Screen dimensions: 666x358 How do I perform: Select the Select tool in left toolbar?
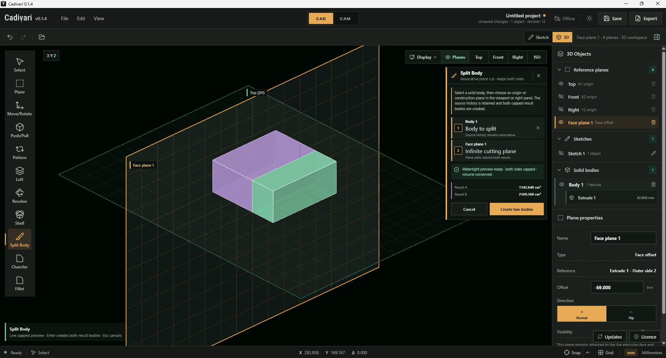[20, 65]
